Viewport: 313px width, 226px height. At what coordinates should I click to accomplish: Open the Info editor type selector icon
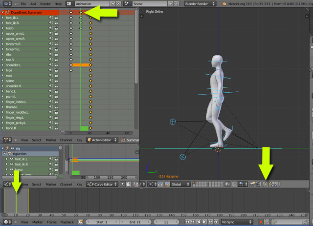click(x=7, y=3)
